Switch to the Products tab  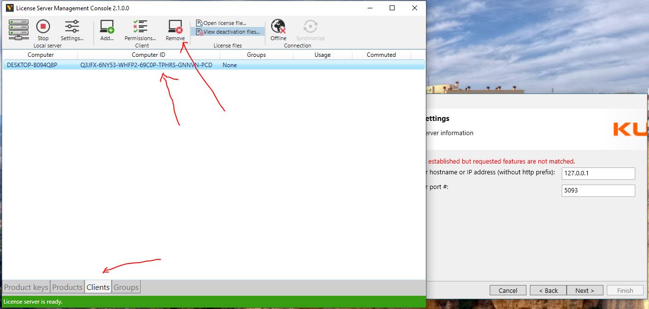(x=67, y=287)
